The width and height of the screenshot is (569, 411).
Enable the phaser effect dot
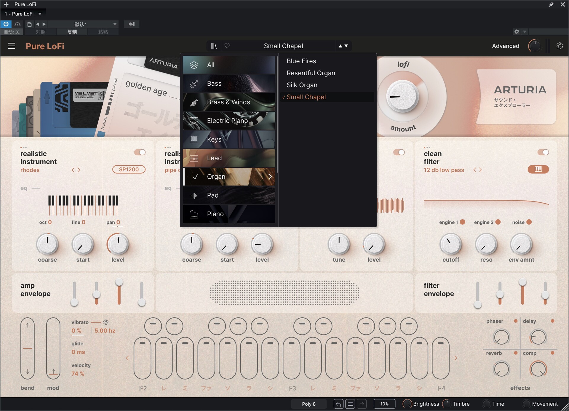(x=516, y=321)
